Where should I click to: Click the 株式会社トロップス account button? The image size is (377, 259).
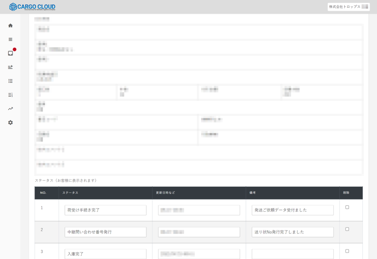coord(348,7)
